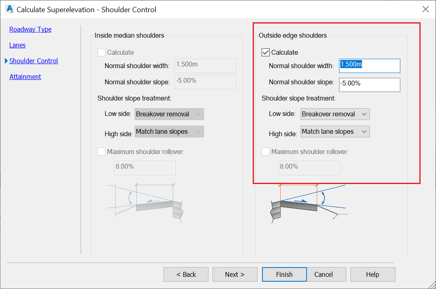Screen dimensions: 436x289
Task: Select the Shoulder Control step
Action: tap(33, 61)
